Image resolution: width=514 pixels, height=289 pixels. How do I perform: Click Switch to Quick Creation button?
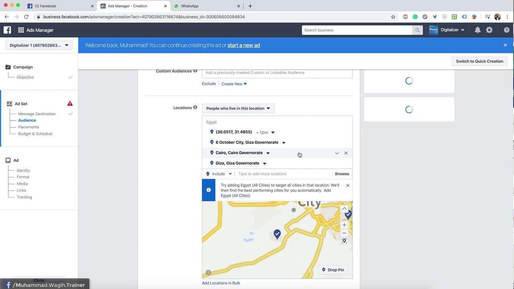(479, 61)
